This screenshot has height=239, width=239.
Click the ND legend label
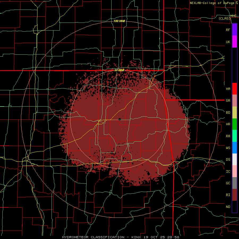pos(228,207)
